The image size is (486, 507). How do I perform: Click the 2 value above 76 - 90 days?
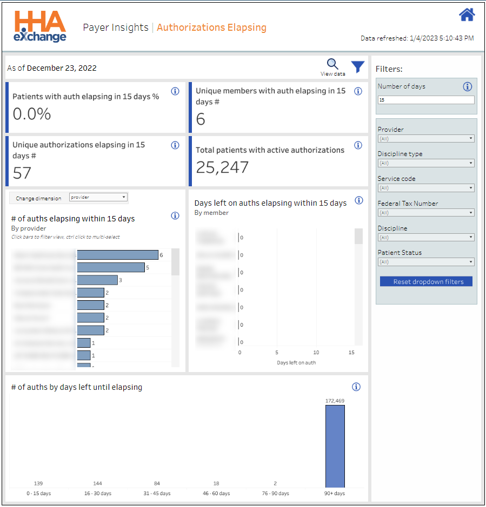tap(275, 483)
